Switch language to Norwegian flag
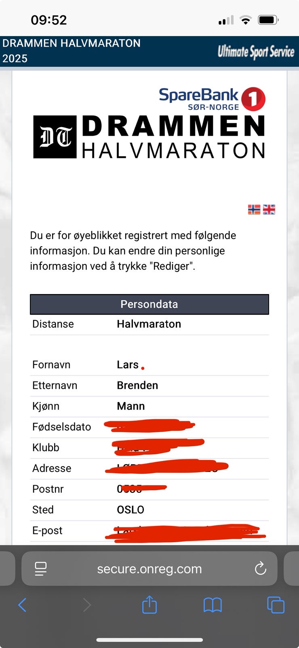 pyautogui.click(x=254, y=209)
